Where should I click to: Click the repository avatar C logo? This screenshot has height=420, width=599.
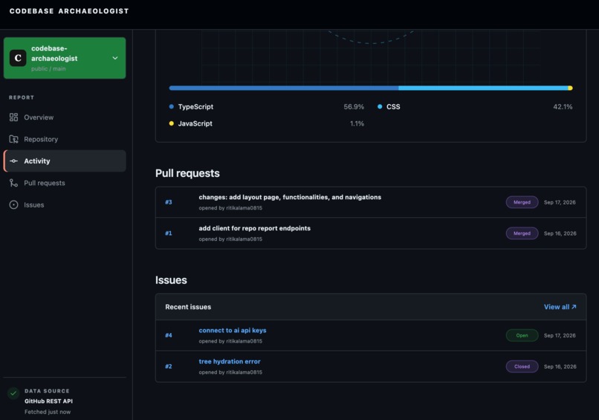click(x=18, y=58)
